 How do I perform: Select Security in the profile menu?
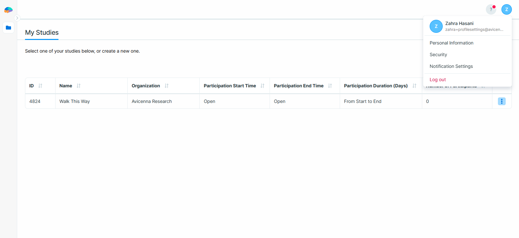coord(438,55)
